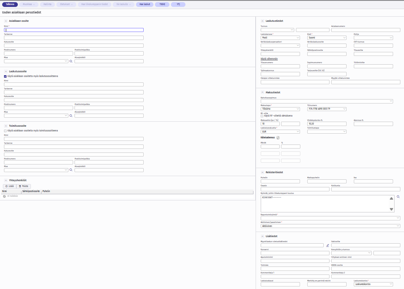Click the customer Nimi input field

click(74, 30)
